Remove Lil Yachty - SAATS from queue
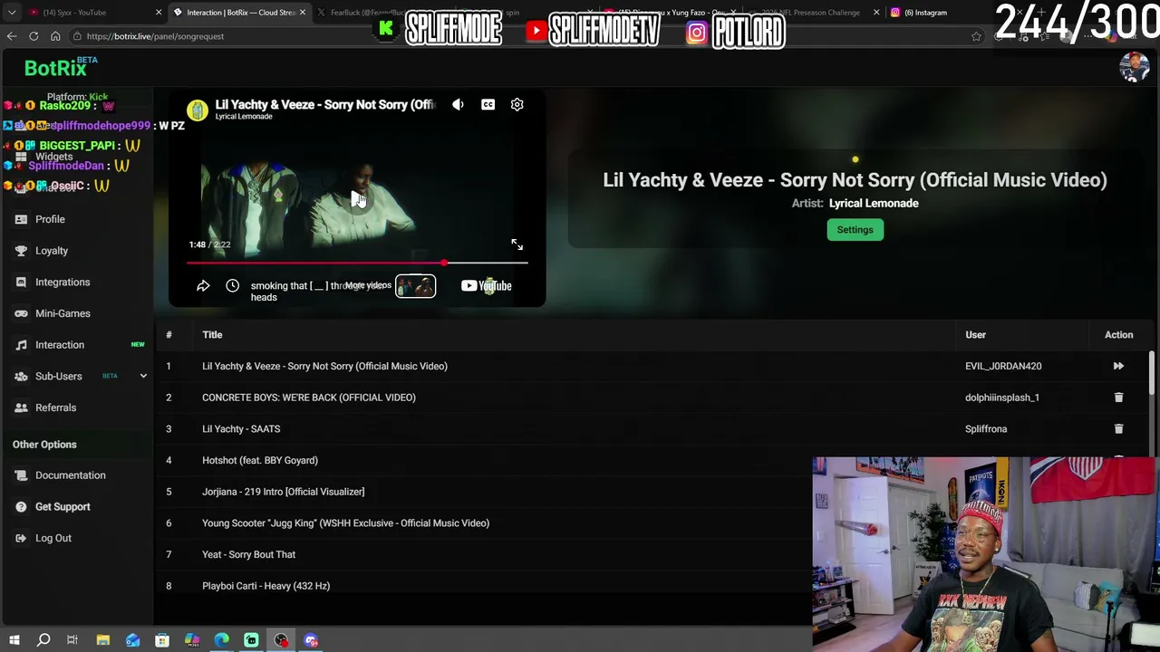 pyautogui.click(x=1118, y=429)
